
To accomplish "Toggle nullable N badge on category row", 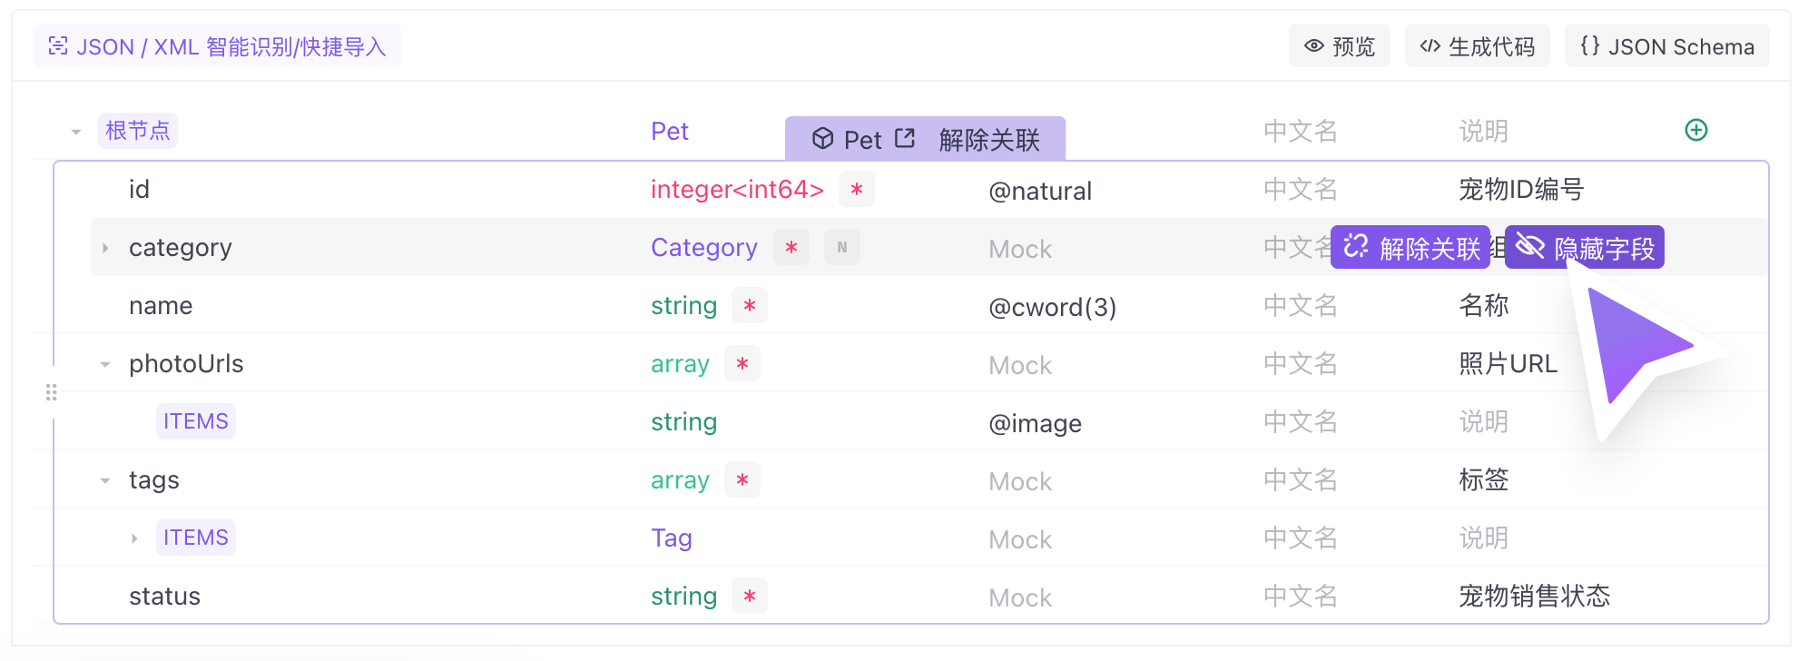I will [x=841, y=247].
